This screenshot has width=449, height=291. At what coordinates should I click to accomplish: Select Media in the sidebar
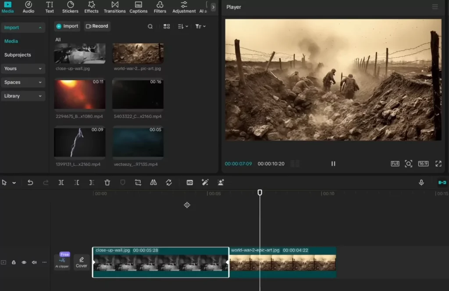(11, 41)
